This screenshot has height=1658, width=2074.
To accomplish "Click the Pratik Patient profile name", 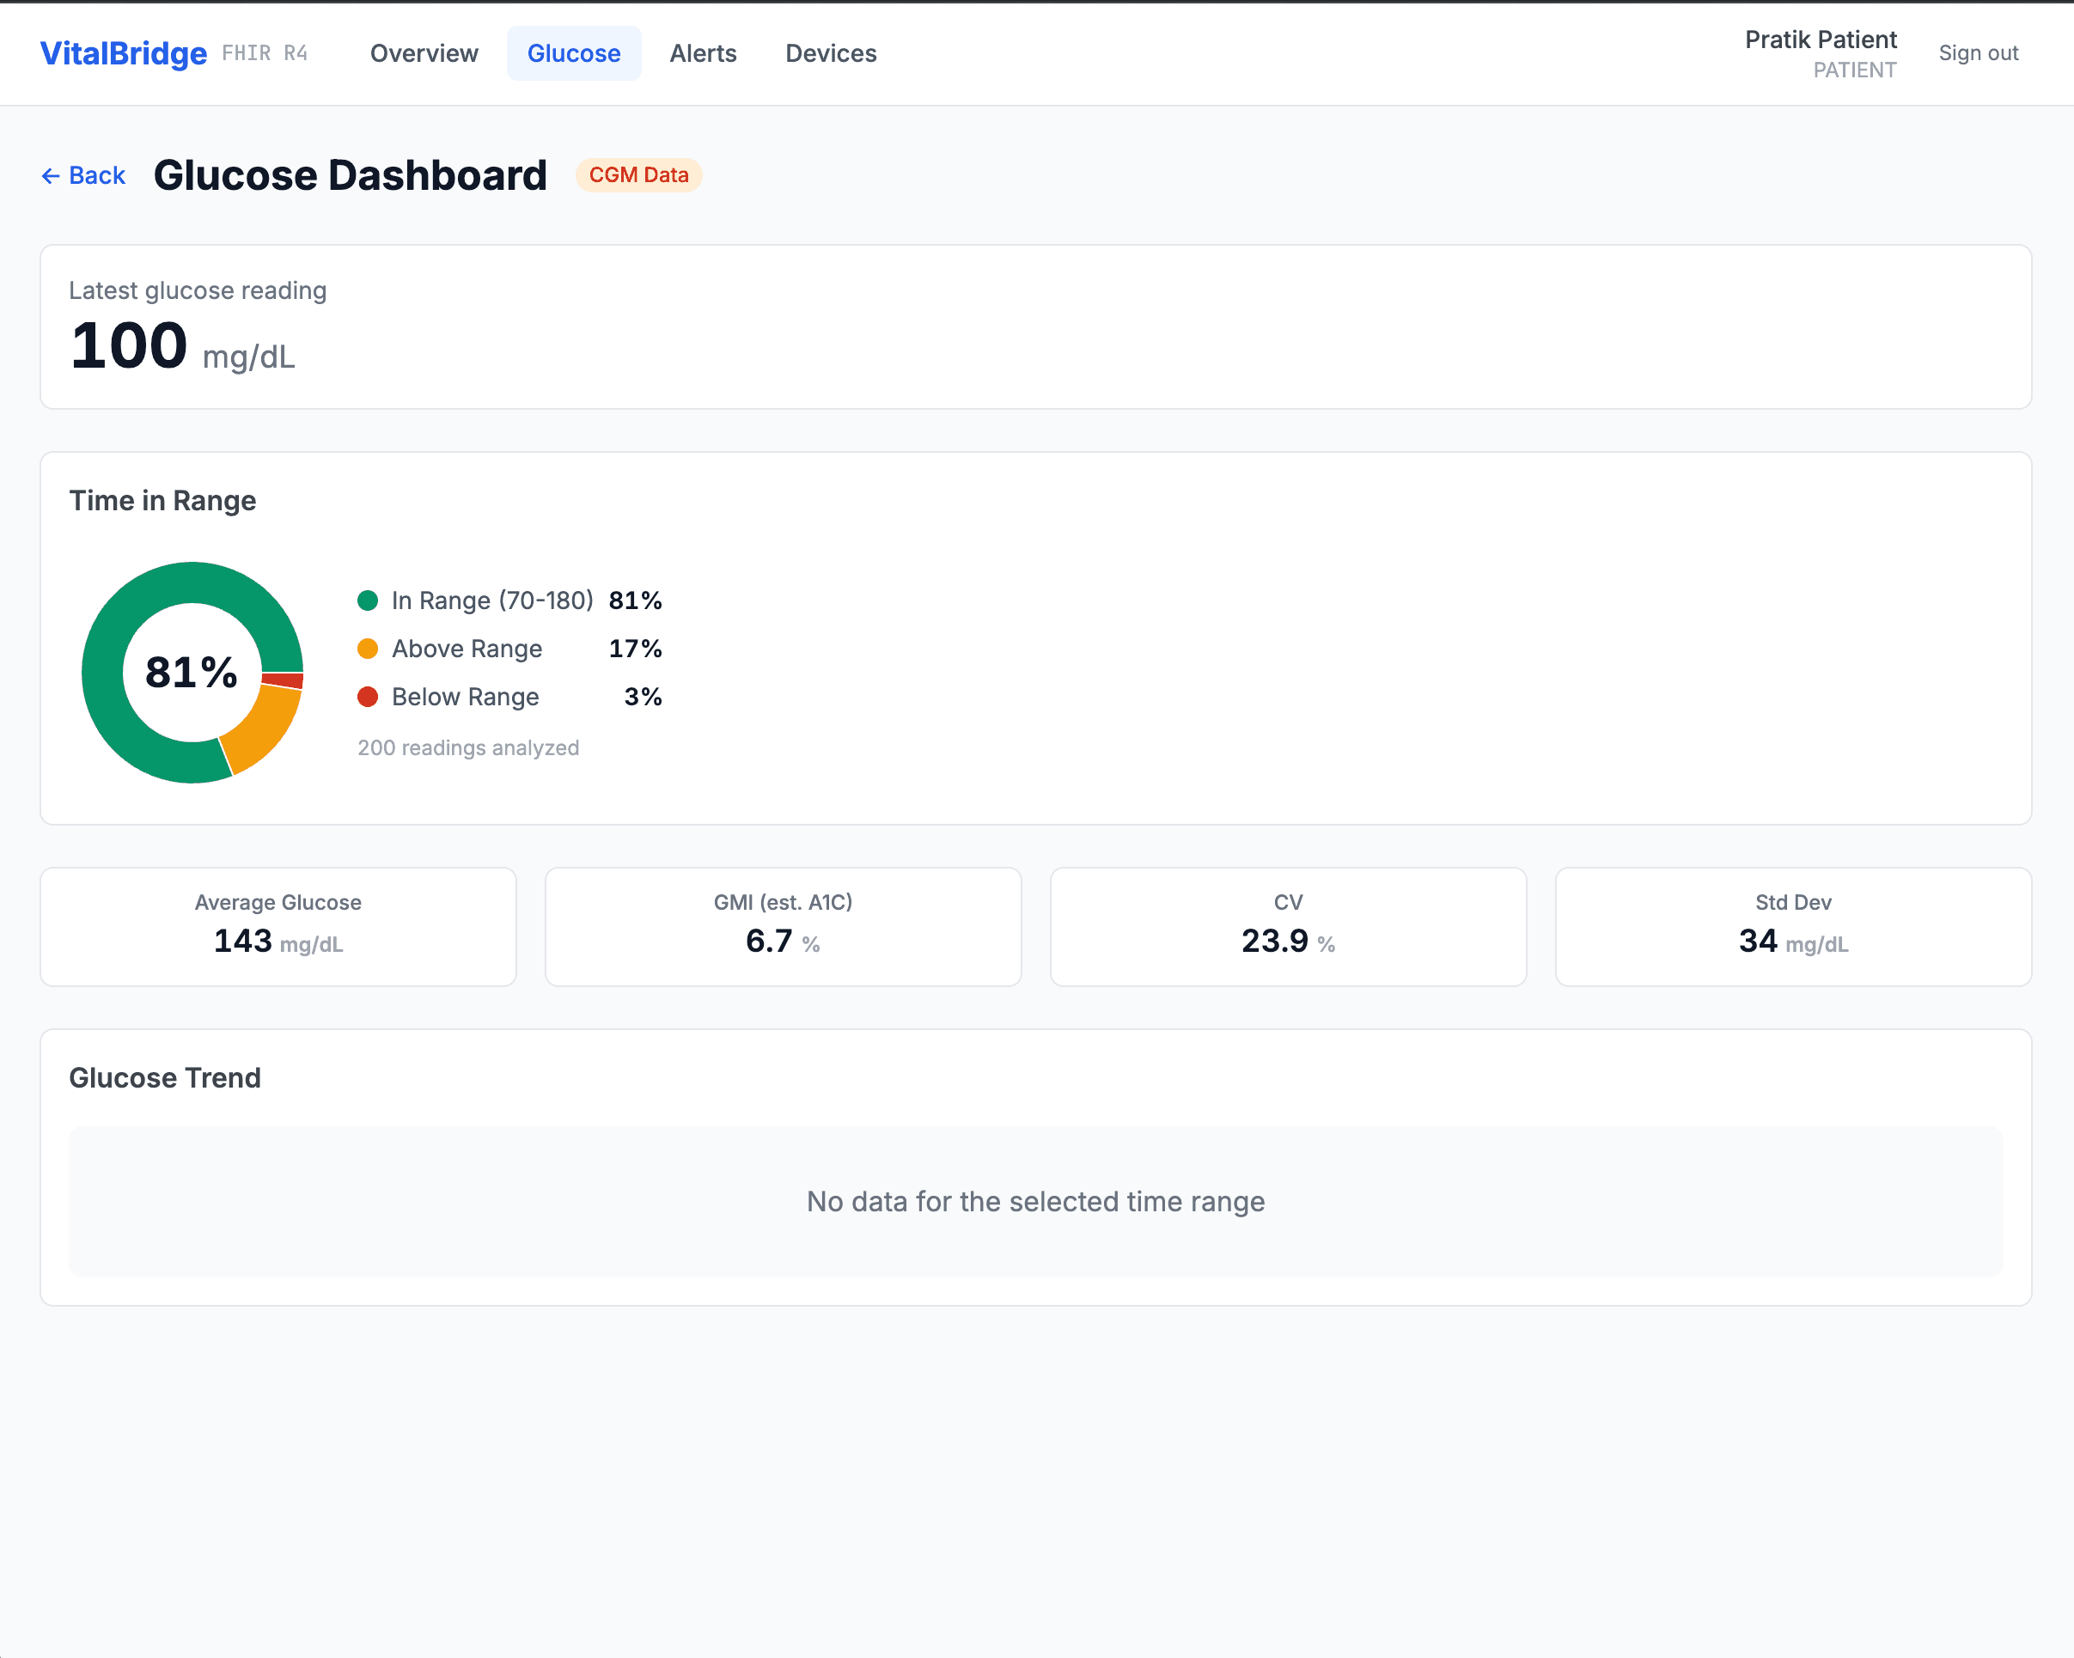I will click(x=1821, y=40).
